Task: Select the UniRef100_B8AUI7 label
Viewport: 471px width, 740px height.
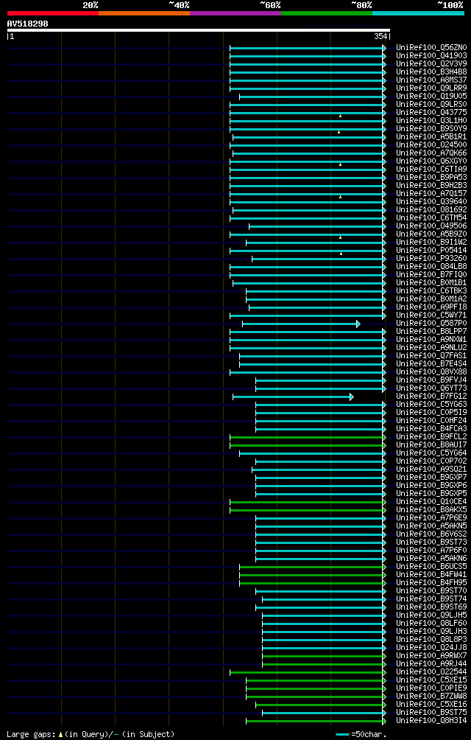Action: pos(431,444)
